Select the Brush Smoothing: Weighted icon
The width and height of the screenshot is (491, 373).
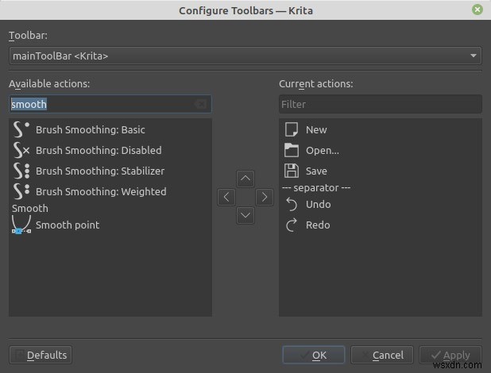coord(21,191)
